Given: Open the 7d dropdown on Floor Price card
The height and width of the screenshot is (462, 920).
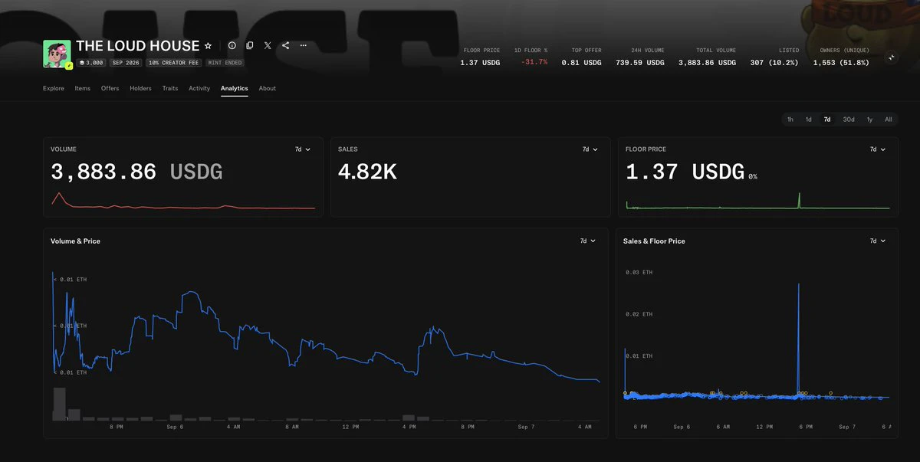Looking at the screenshot, I should click(x=878, y=149).
